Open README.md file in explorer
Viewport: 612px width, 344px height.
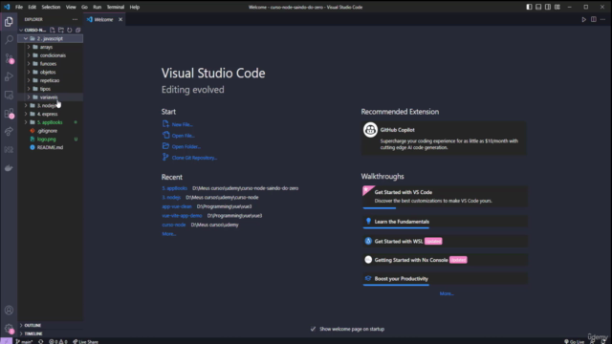pos(50,147)
